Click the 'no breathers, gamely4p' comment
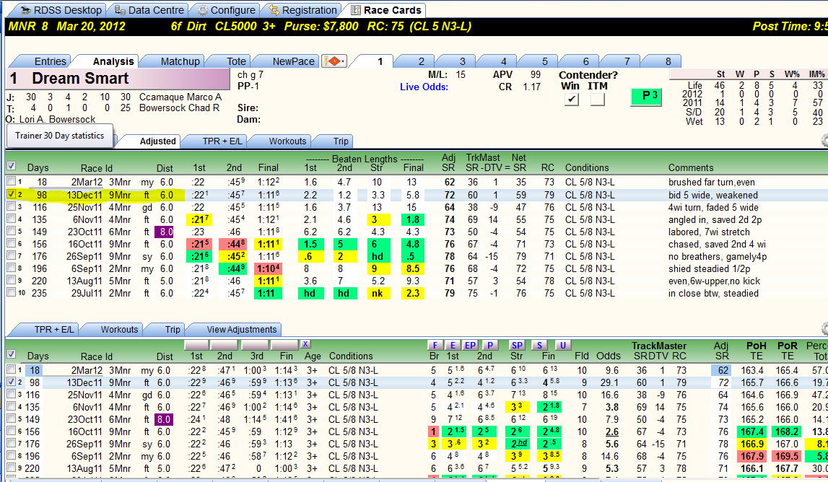The image size is (828, 482). [x=717, y=257]
